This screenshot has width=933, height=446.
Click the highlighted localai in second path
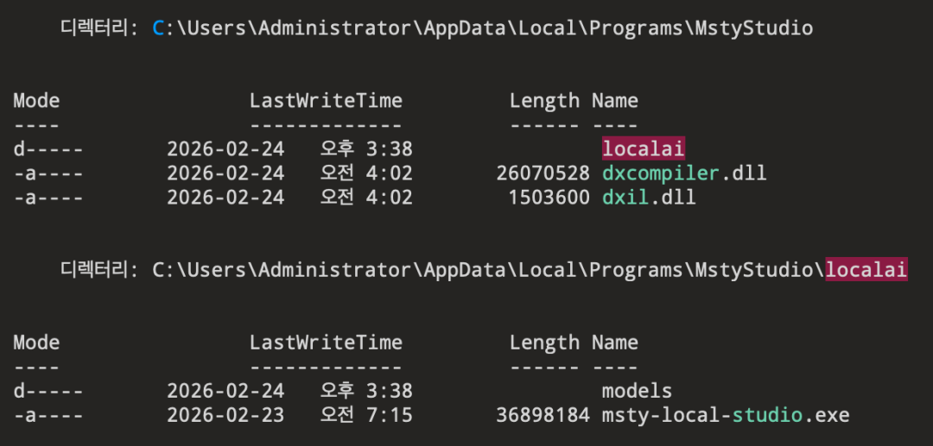(x=866, y=270)
